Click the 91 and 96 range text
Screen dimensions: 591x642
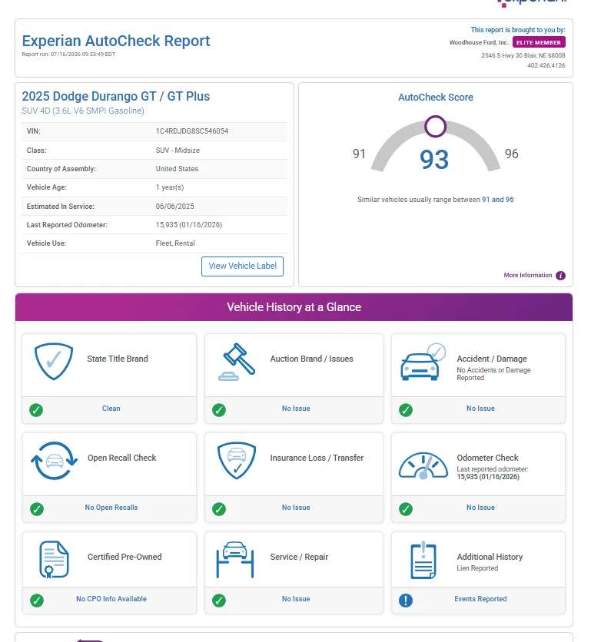click(497, 200)
